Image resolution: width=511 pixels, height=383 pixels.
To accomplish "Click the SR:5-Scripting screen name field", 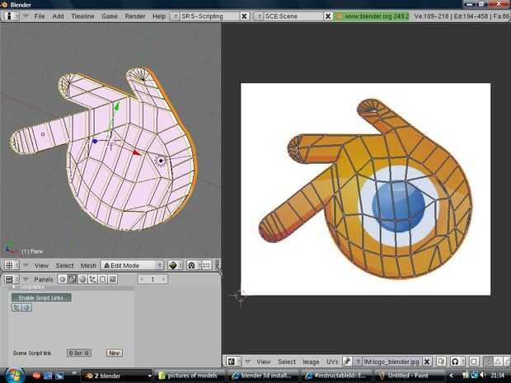I will (x=209, y=16).
